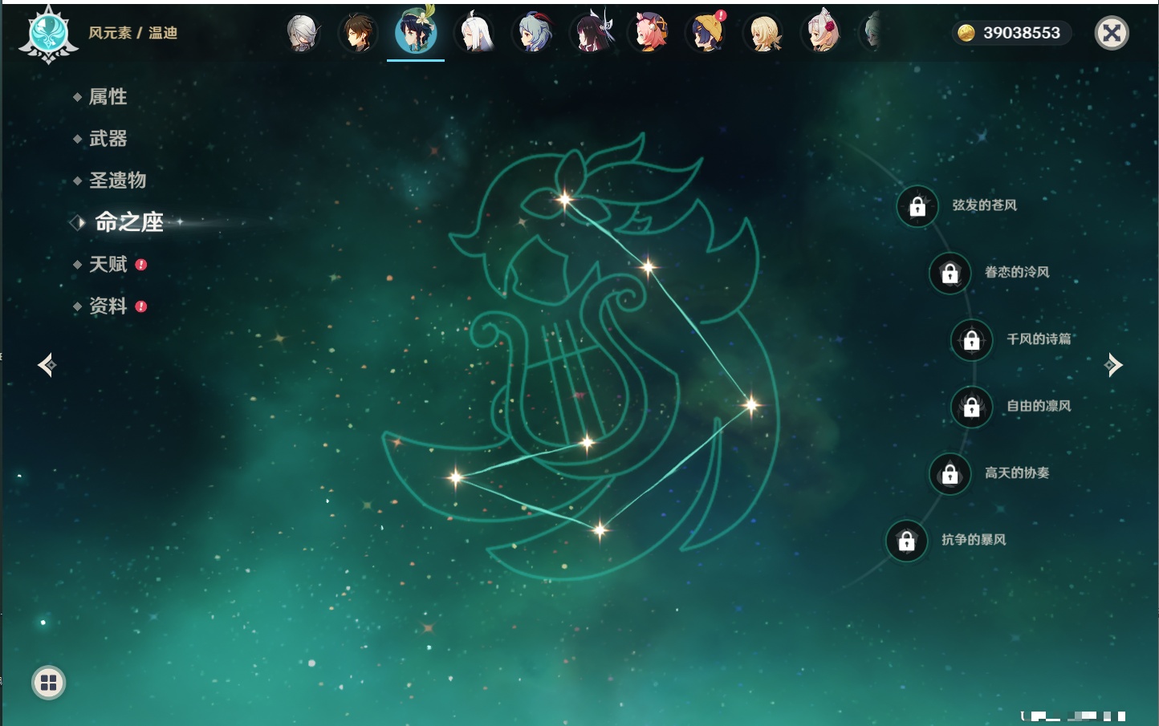Select the Zhongli character portrait
The width and height of the screenshot is (1159, 726).
[358, 34]
